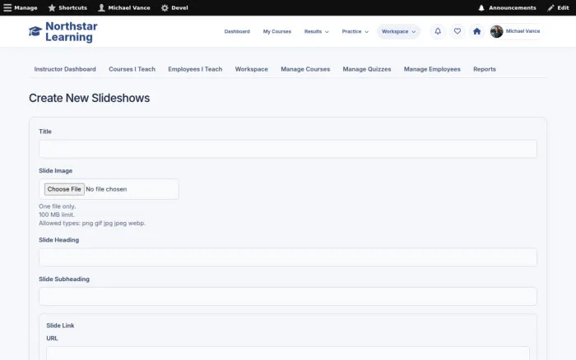The width and height of the screenshot is (576, 360).
Task: Click the 'Slide Link' label
Action: pyautogui.click(x=60, y=325)
